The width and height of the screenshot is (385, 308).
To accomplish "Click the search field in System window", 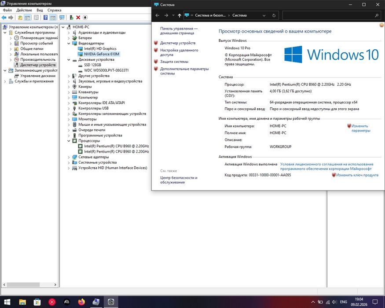I will pos(331,15).
